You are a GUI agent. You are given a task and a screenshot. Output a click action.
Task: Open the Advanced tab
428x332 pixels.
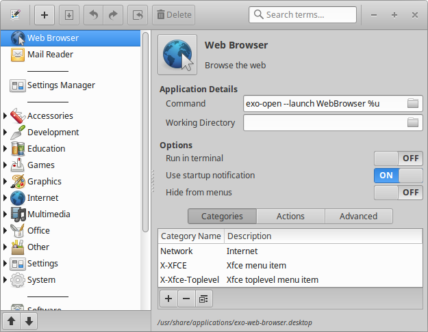tap(358, 217)
